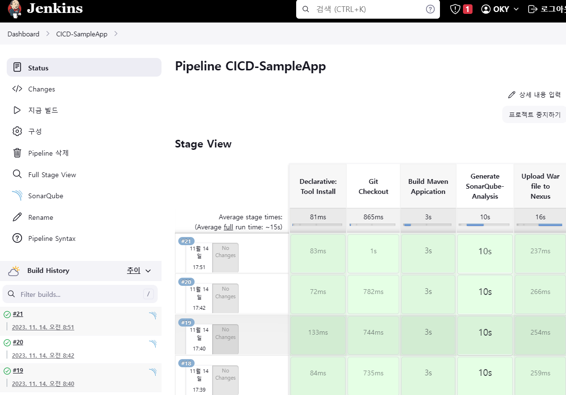The width and height of the screenshot is (566, 395).
Task: Open SonarQube icon beside build #19 in history
Action: click(x=153, y=372)
